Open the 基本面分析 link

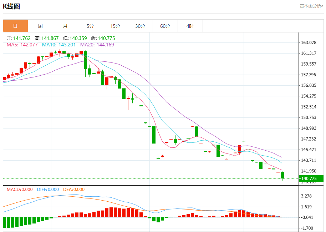[x=311, y=6]
